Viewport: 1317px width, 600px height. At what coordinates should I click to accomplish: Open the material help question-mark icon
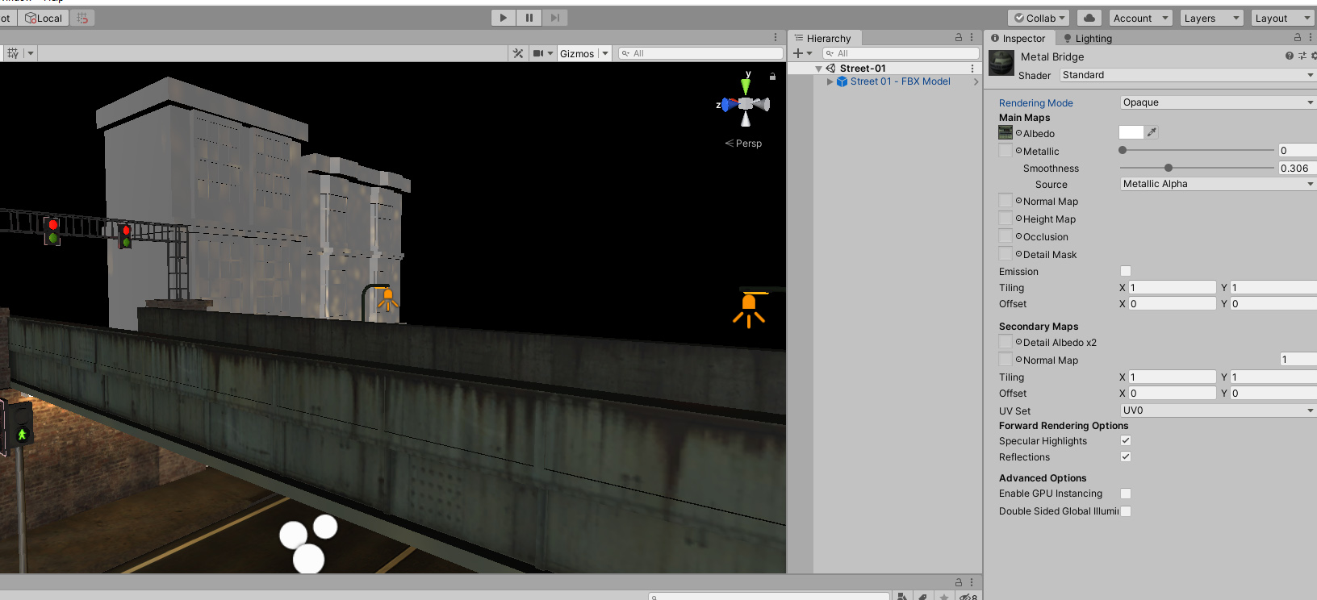pos(1290,56)
